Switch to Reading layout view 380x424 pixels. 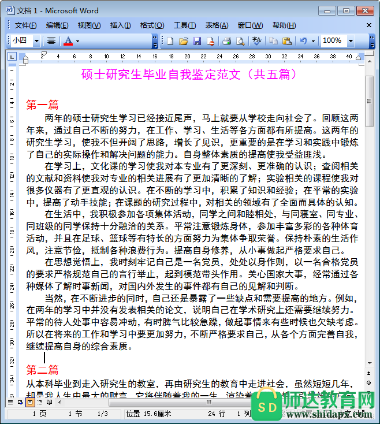[49, 403]
